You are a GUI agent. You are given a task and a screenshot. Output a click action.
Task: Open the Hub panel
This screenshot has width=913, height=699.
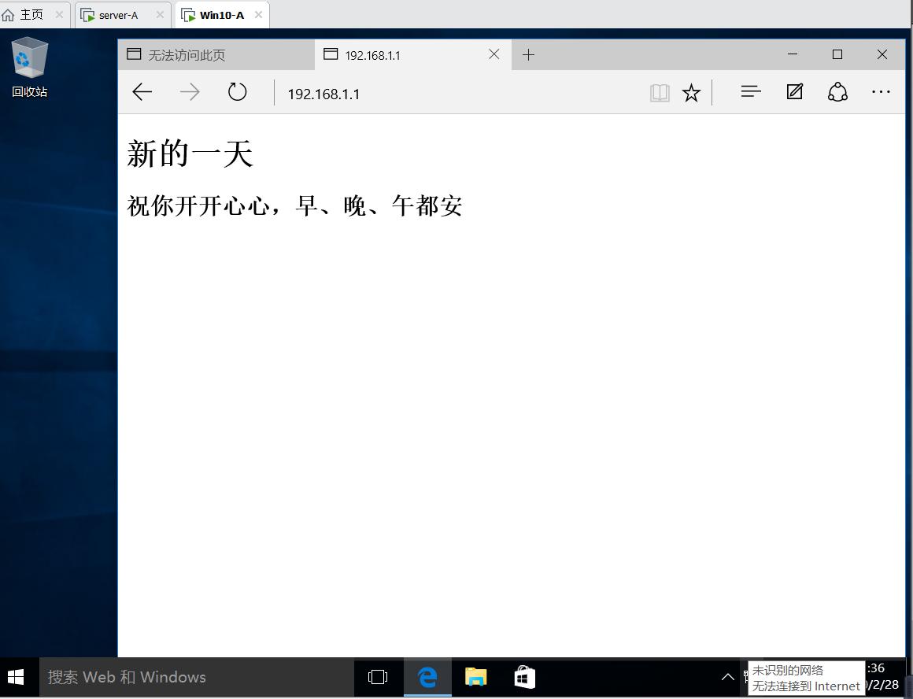(750, 92)
